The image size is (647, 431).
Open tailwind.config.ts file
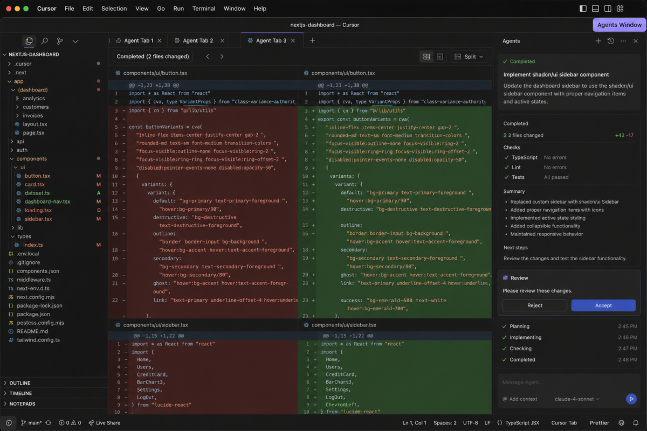(x=38, y=340)
